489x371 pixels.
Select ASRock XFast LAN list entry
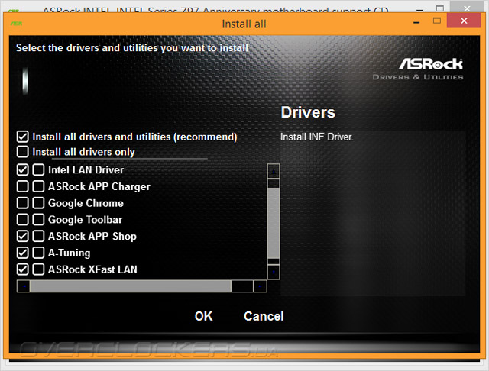(x=92, y=269)
